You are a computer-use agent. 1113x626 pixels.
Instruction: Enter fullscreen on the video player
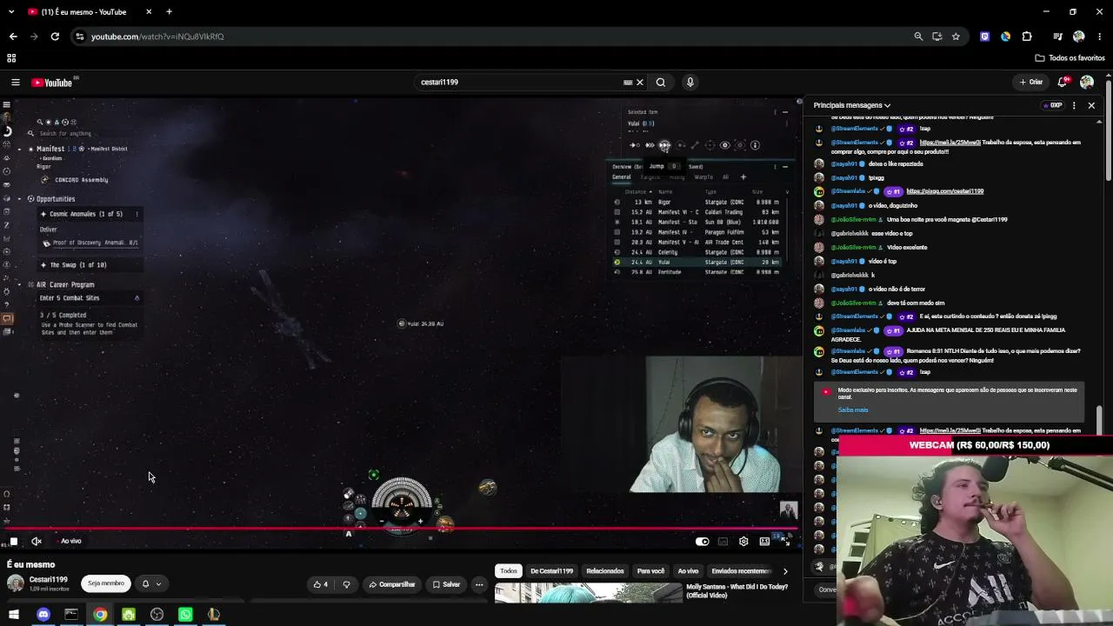[785, 541]
